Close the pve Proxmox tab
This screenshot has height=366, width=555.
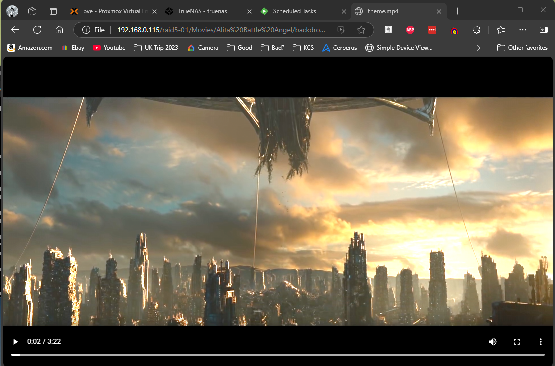[155, 12]
